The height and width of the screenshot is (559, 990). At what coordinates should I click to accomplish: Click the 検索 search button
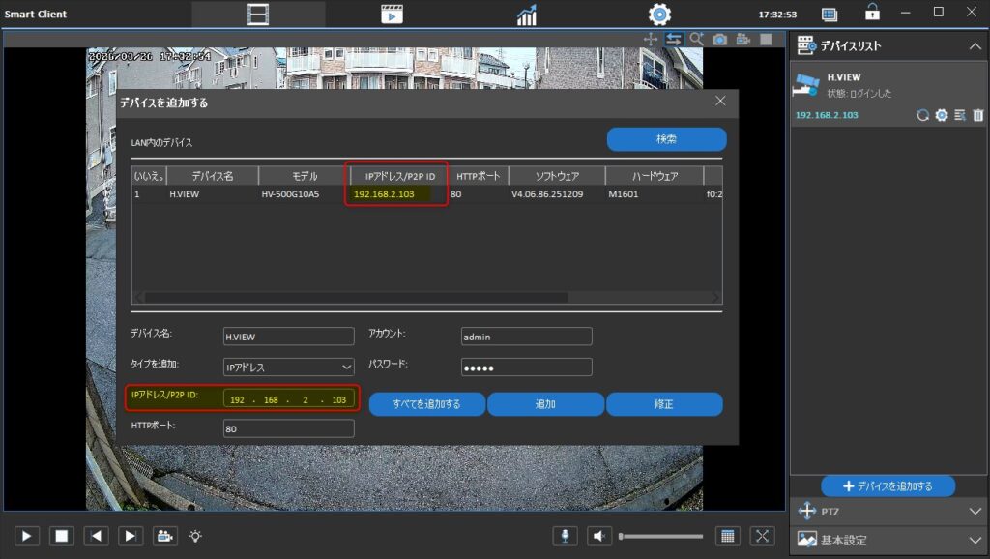[666, 139]
